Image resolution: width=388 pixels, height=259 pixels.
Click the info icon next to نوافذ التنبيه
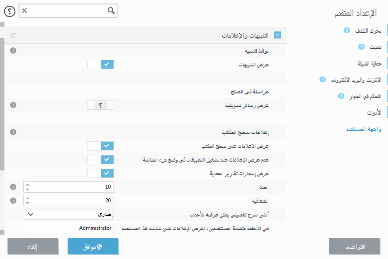coord(13,50)
